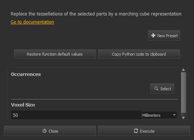Click the scrollbar up arrow

[183, 70]
